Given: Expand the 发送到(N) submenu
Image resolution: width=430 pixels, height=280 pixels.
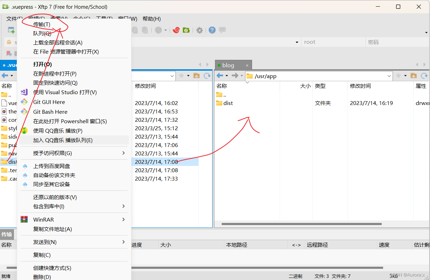Looking at the screenshot, I should click(123, 242).
